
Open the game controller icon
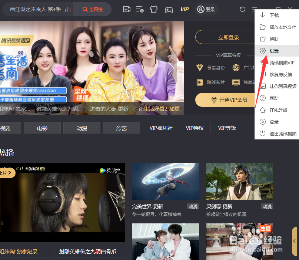pyautogui.click(x=169, y=10)
